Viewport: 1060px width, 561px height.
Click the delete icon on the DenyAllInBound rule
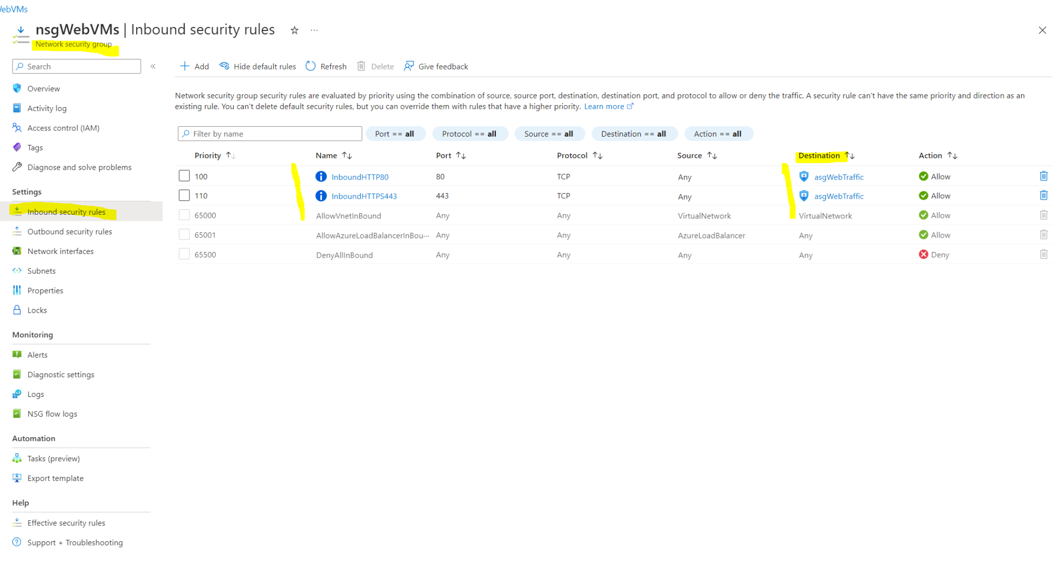(1043, 254)
